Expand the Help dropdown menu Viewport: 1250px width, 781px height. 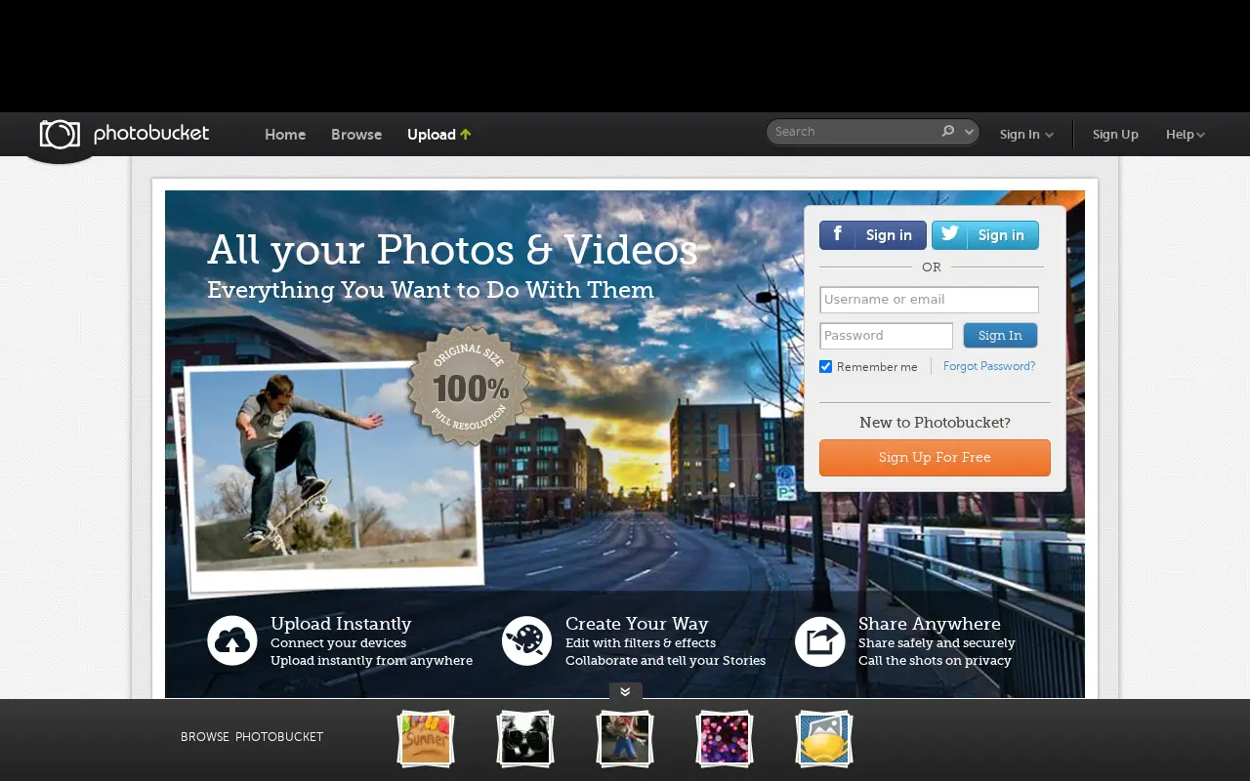tap(1186, 135)
